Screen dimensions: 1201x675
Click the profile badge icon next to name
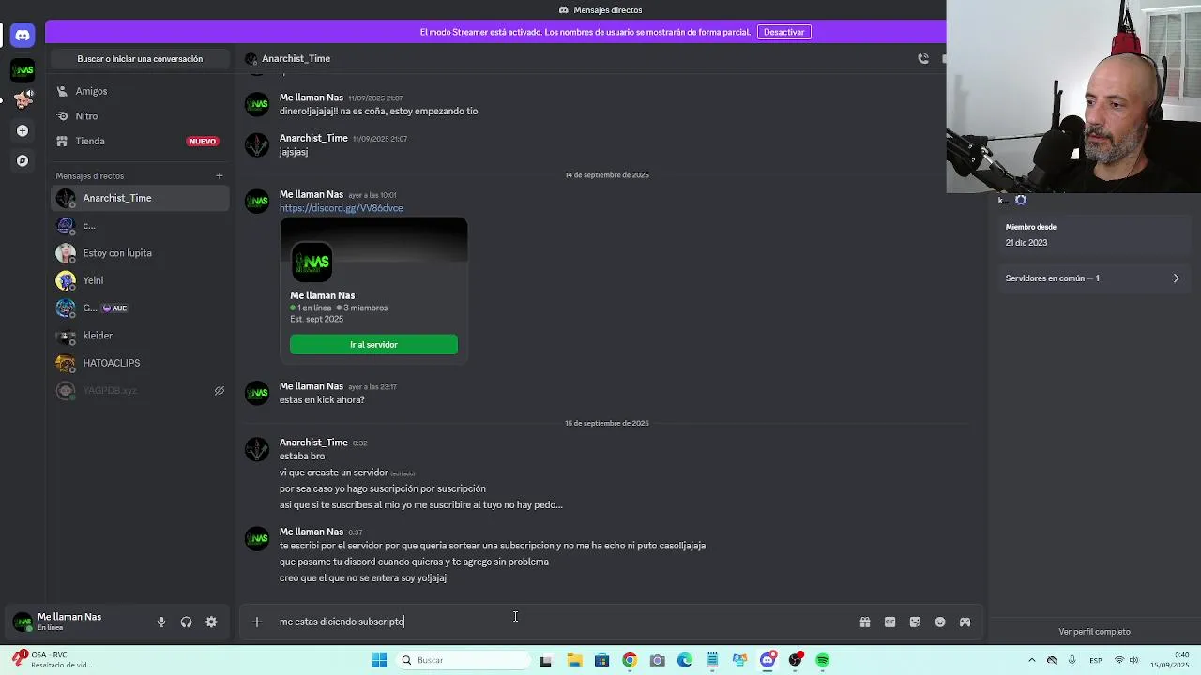pos(1021,200)
